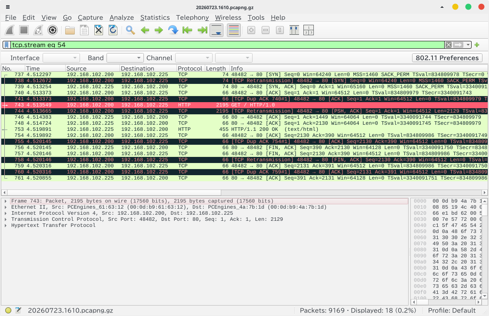This screenshot has width=489, height=316.
Task: Open filter bookmark icon
Action: pyautogui.click(x=7, y=45)
